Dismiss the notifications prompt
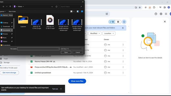 pos(61,89)
